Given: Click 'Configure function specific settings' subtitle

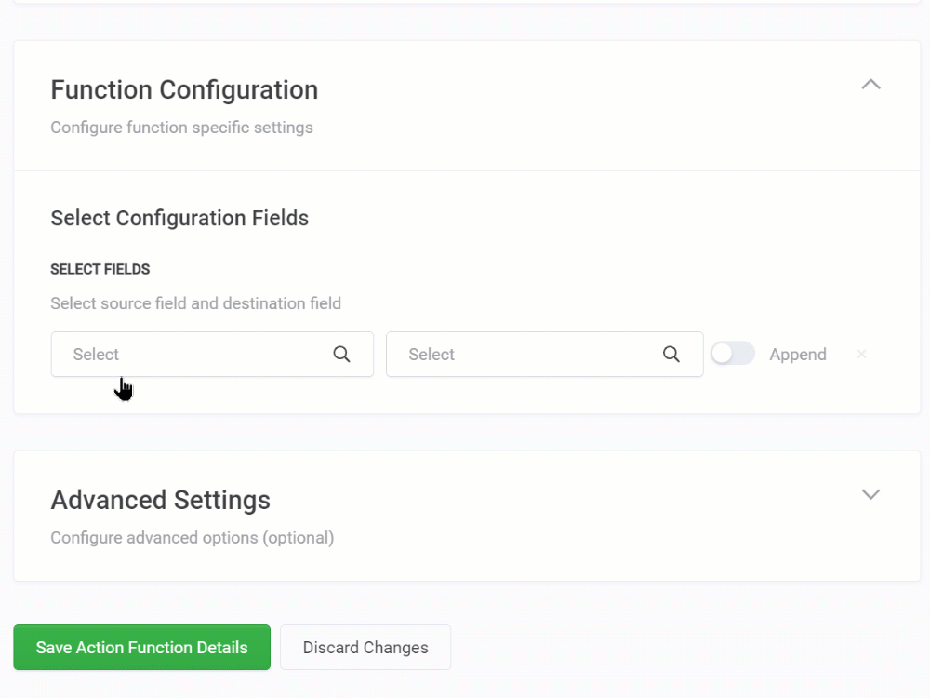Looking at the screenshot, I should point(181,128).
